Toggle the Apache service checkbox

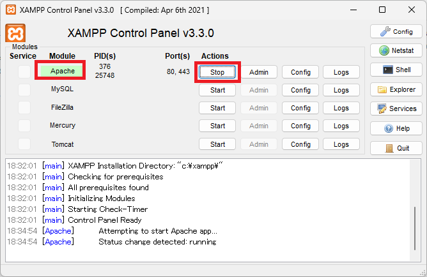point(24,71)
